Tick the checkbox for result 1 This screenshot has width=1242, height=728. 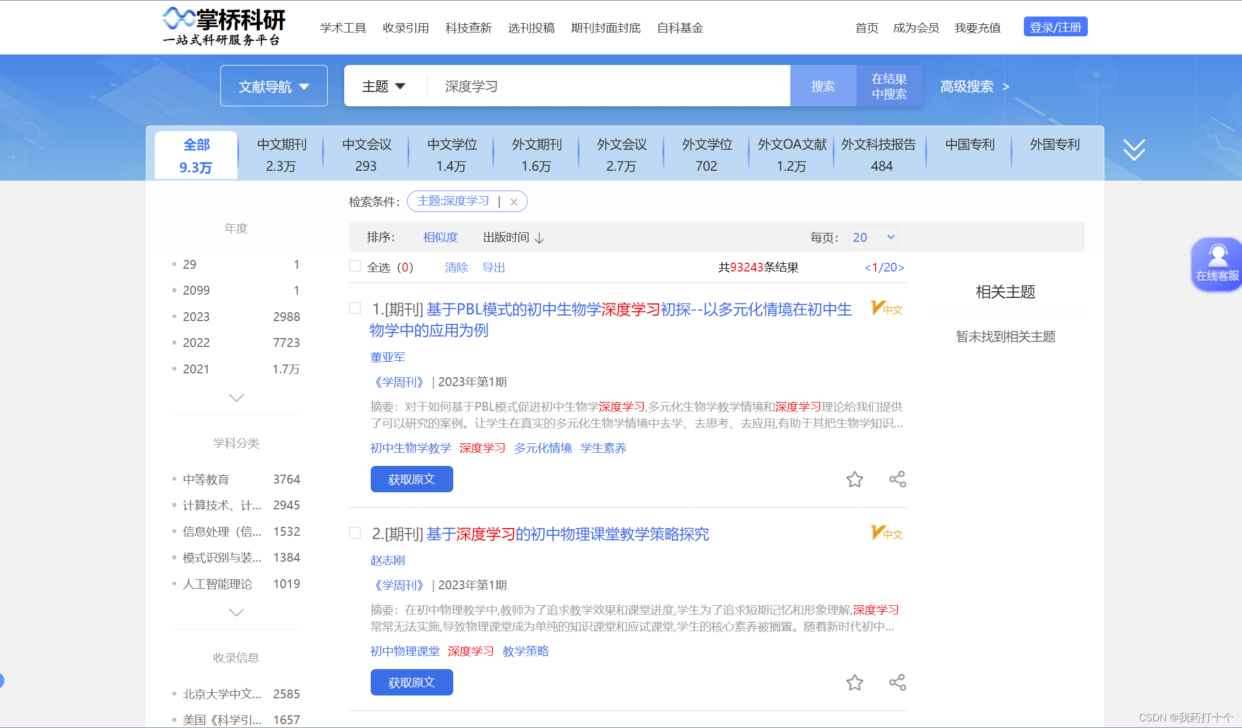click(355, 308)
